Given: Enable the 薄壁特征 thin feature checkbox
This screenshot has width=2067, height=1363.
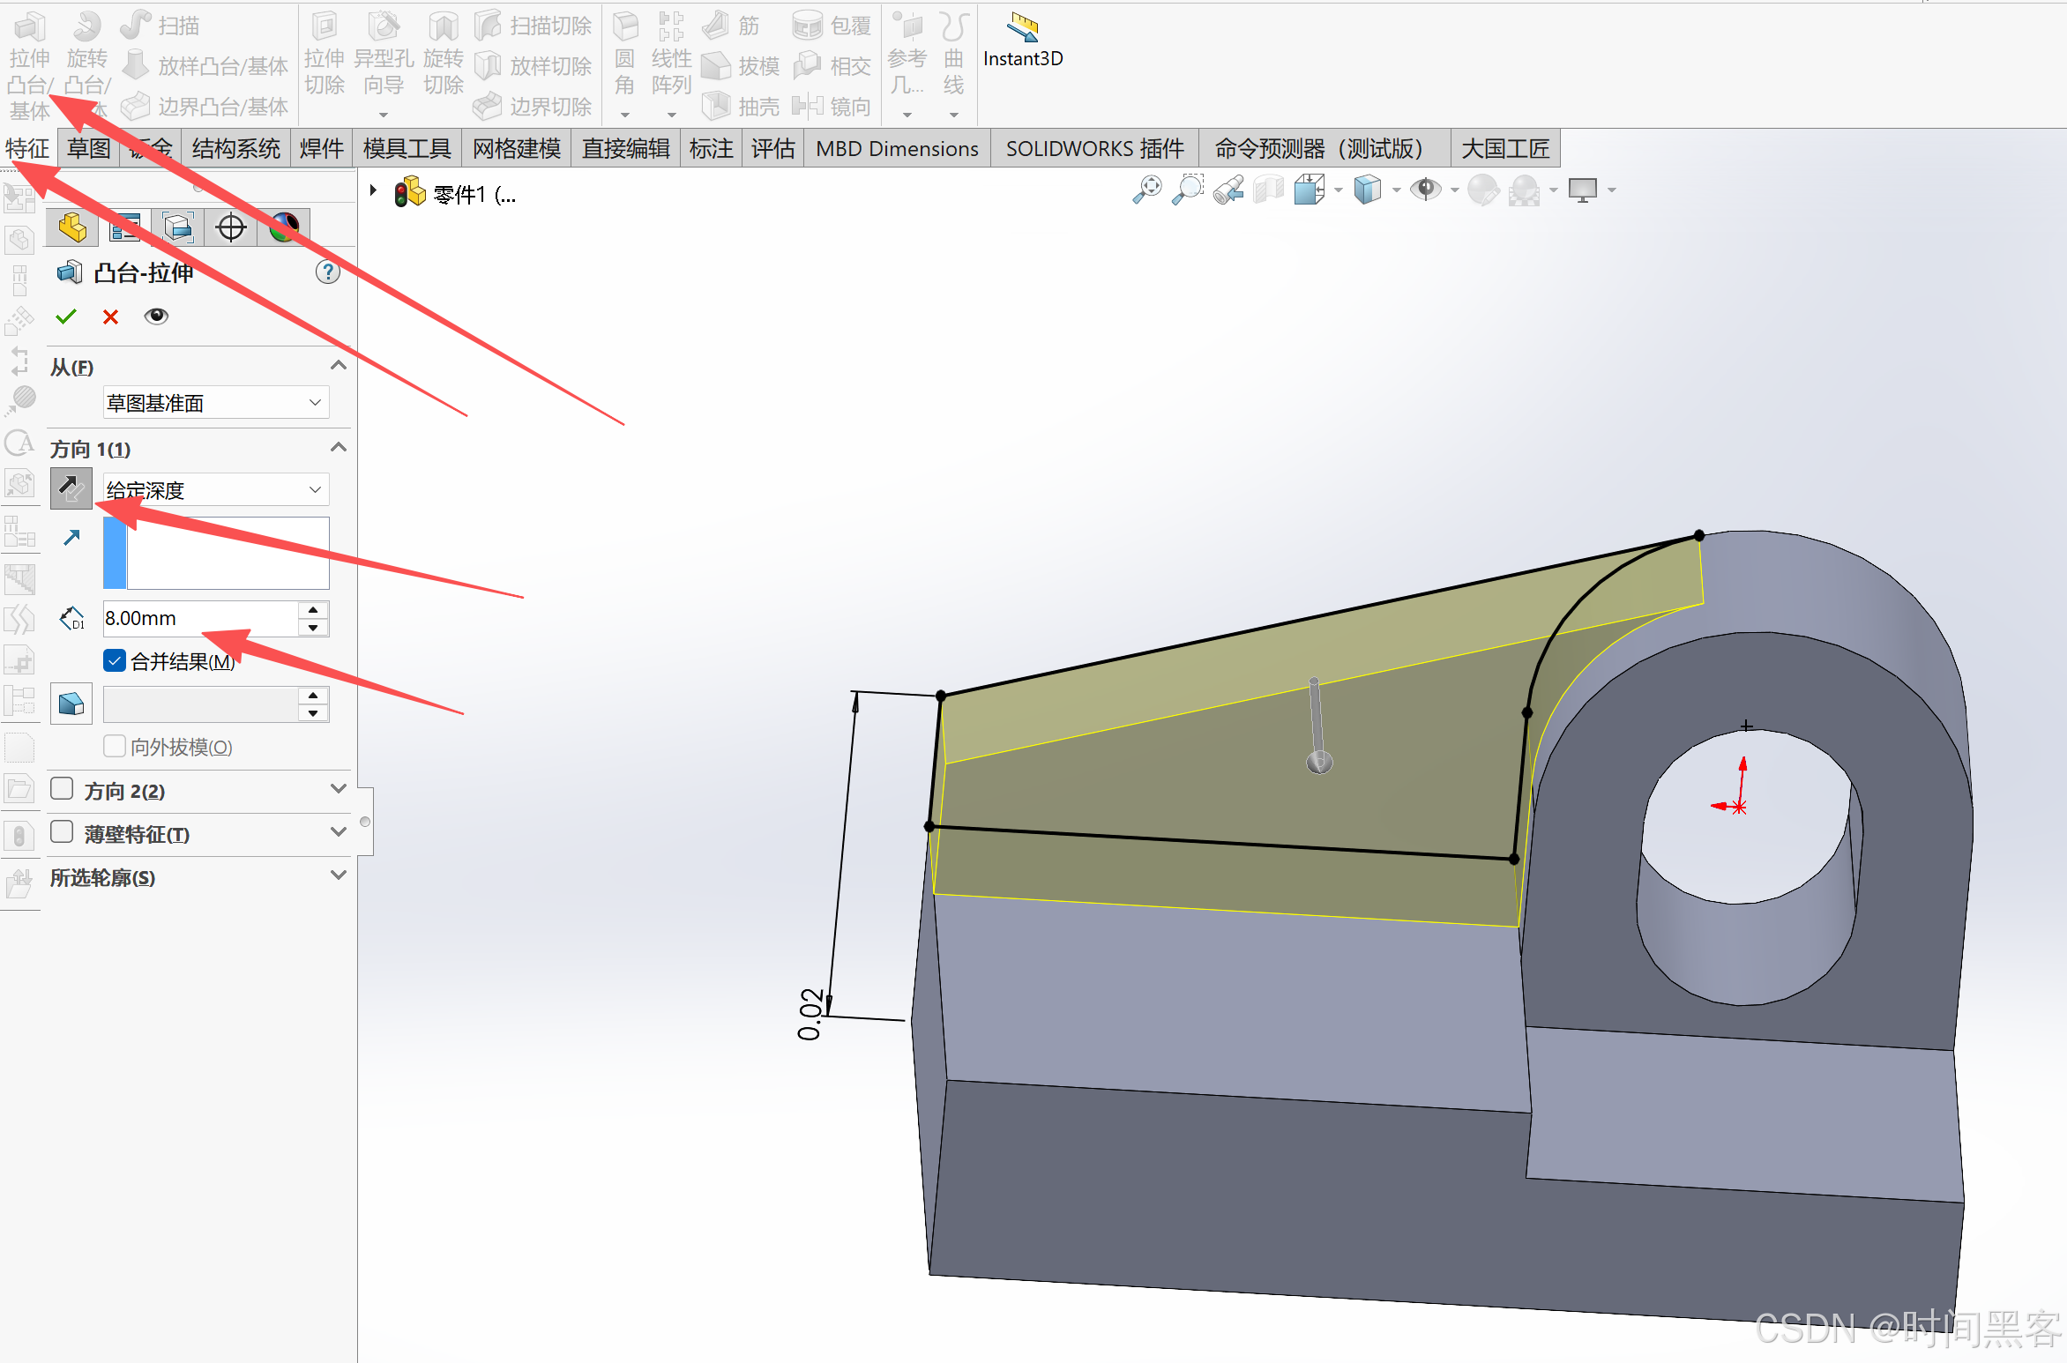Looking at the screenshot, I should point(62,832).
